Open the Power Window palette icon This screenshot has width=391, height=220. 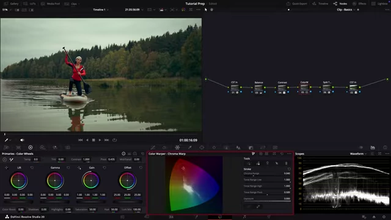202,147
